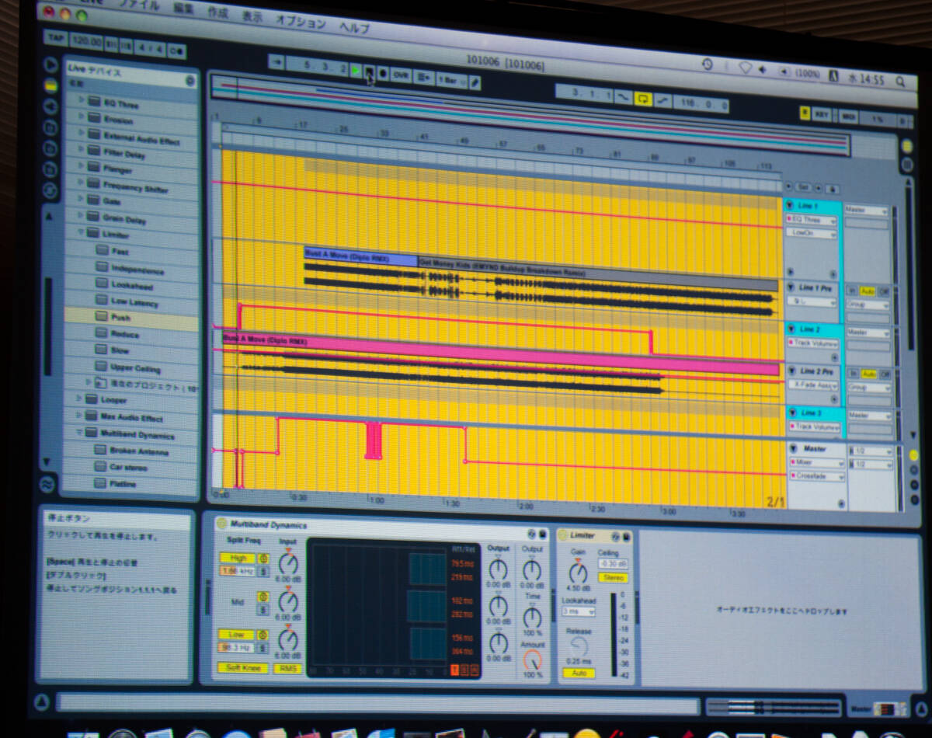The height and width of the screenshot is (738, 932).
Task: Click the Grain Delay folder icon
Action: [x=94, y=216]
